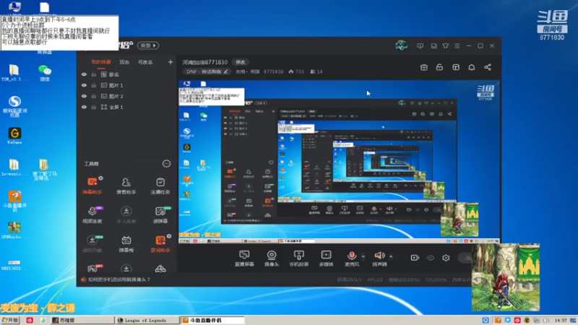Image resolution: width=578 pixels, height=325 pixels.
Task: Open 歌词助手 settings gear
Action: 169,236
